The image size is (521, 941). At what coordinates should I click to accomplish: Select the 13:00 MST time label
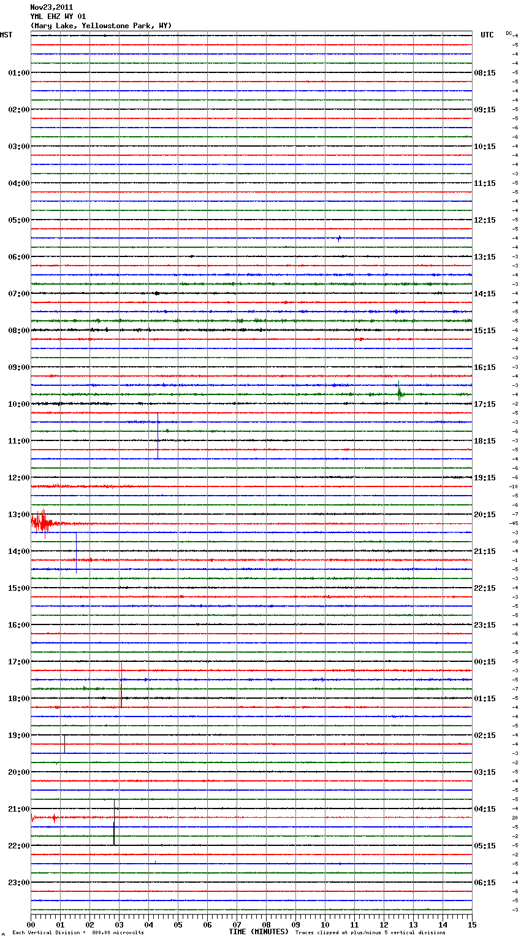(18, 515)
